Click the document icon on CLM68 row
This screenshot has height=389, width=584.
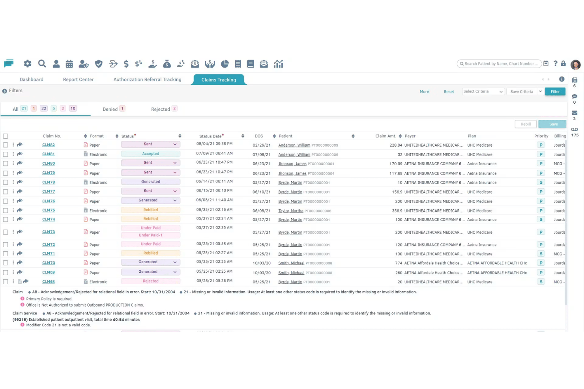coord(20,281)
